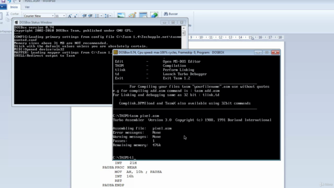334x188 pixels.
Task: Open the WordPad application menu button
Action: click(x=3, y=7)
